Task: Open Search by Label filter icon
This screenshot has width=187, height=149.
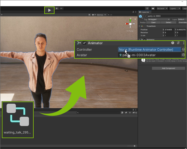Action: [x=126, y=113]
